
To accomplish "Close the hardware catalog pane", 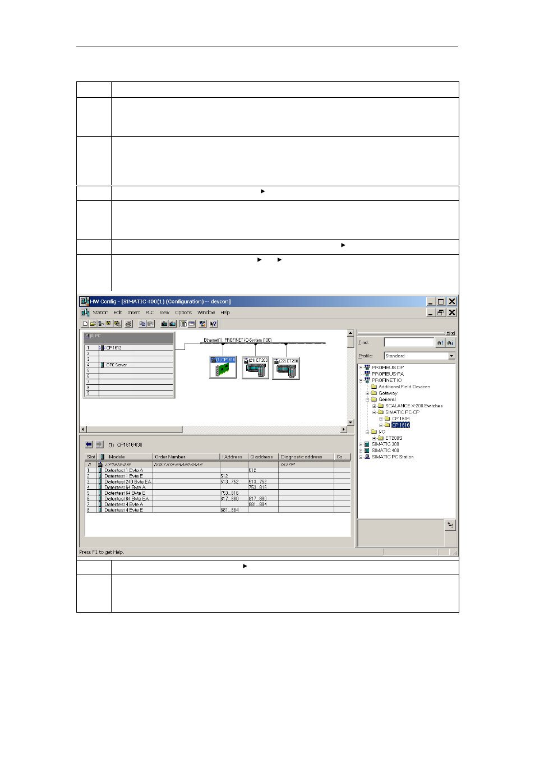I will pos(453,333).
